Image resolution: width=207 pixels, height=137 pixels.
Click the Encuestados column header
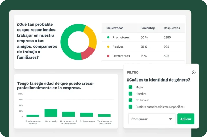pyautogui.click(x=114, y=28)
